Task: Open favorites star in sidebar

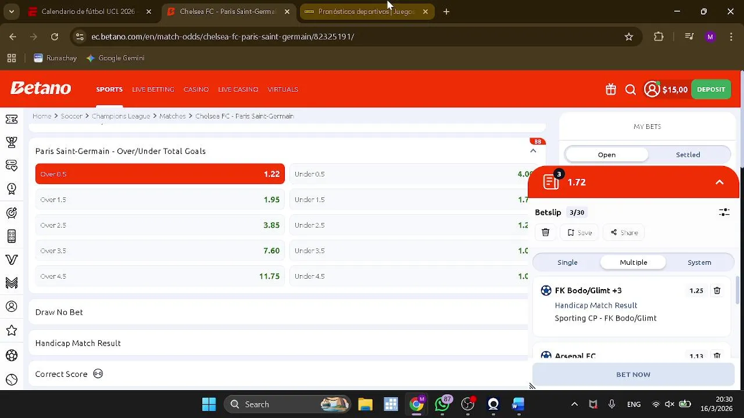Action: coord(12,330)
